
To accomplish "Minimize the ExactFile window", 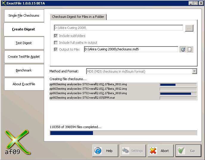I will click(x=191, y=3).
